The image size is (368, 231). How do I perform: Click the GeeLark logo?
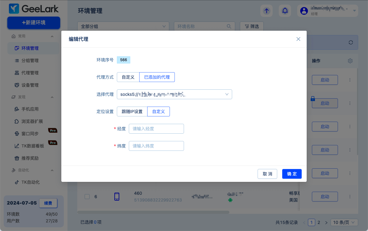[34, 9]
